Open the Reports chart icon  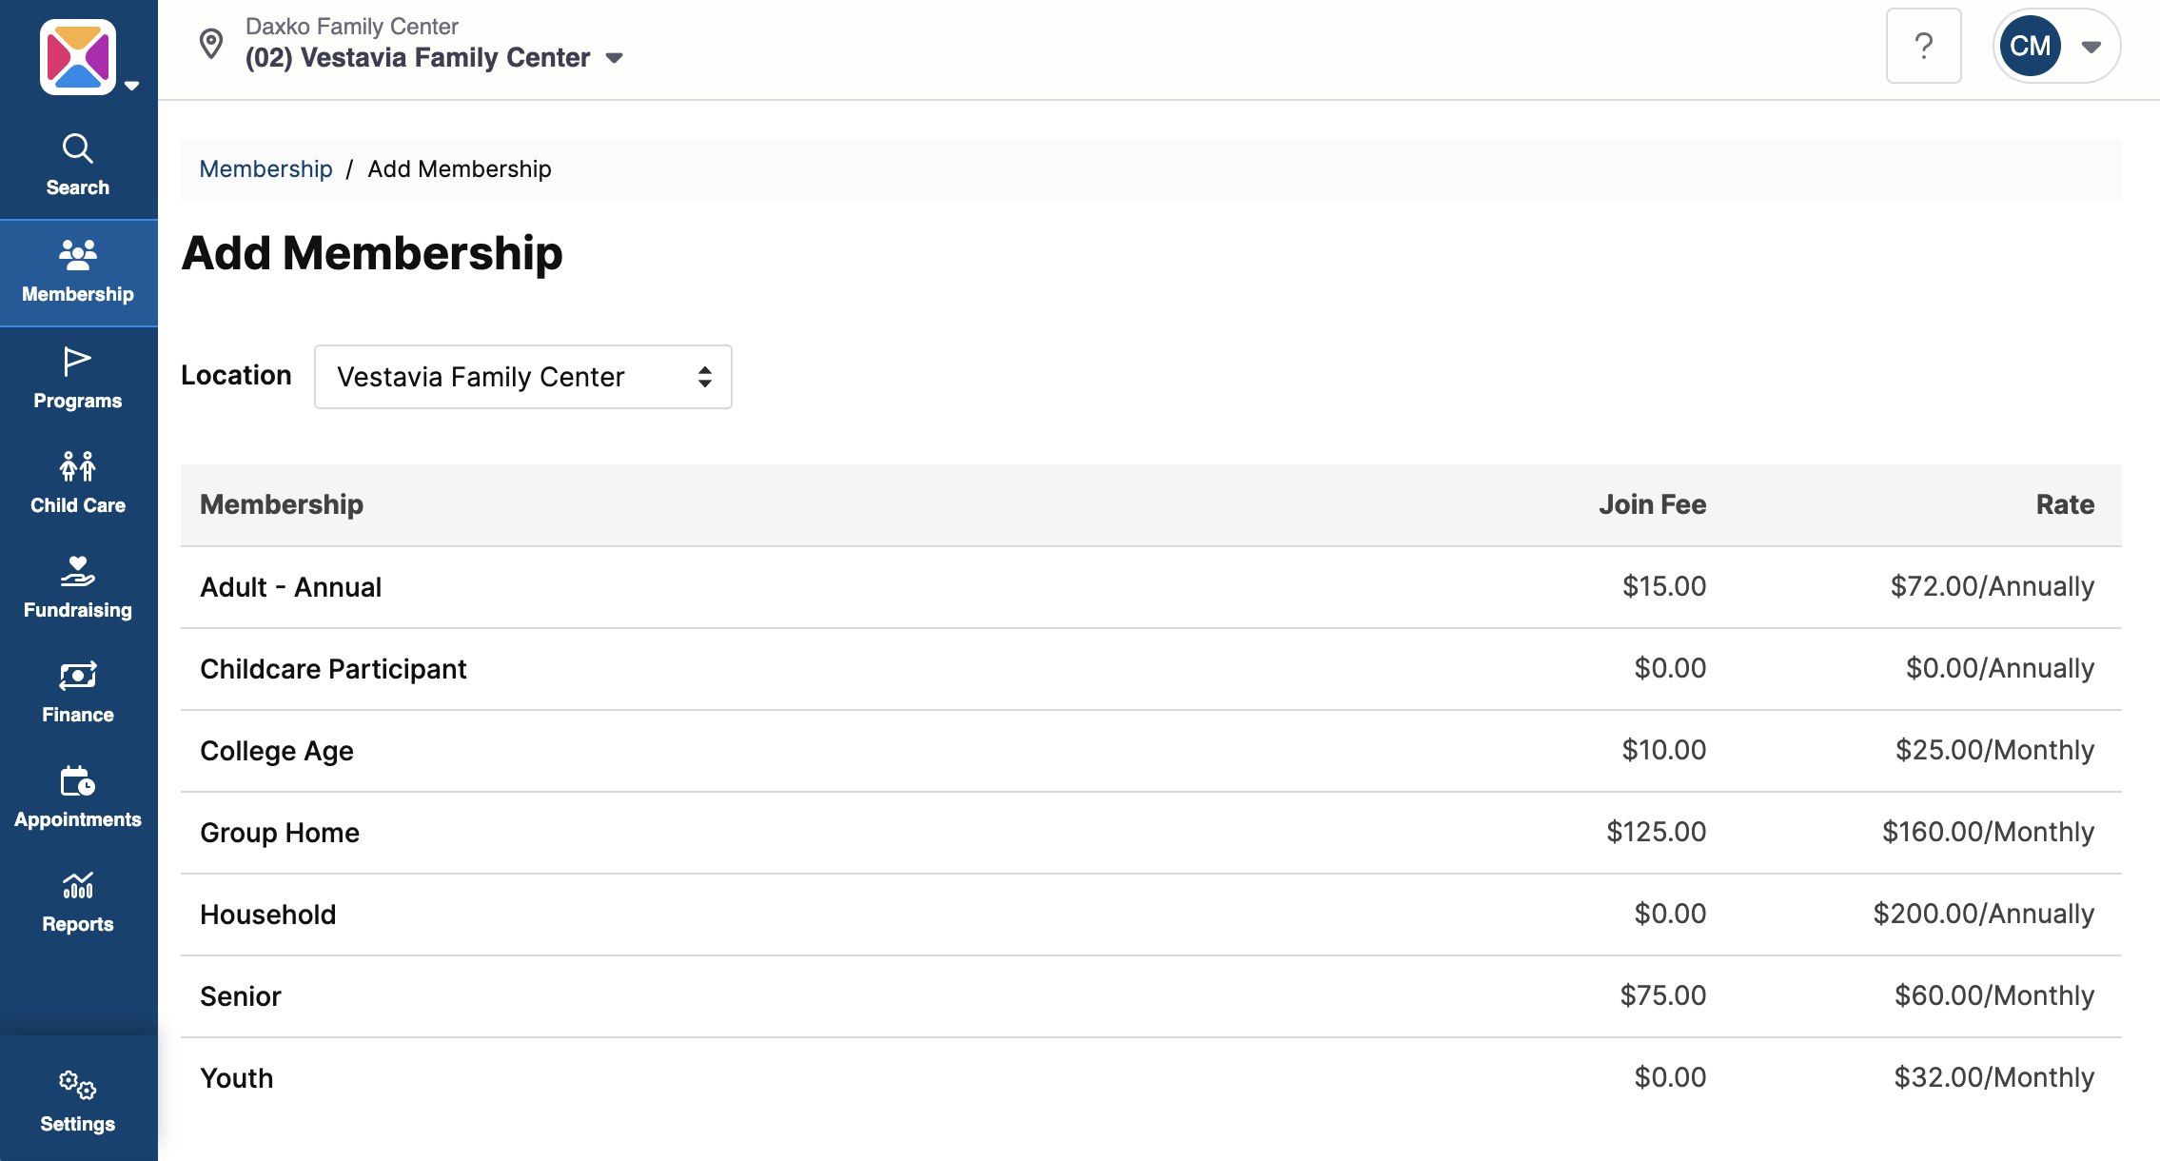77,885
